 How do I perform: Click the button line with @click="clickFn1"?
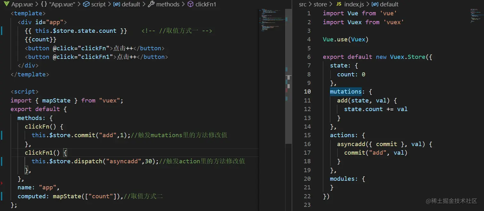coord(96,57)
